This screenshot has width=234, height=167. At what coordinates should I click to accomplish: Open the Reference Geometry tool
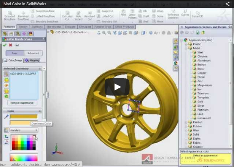pyautogui.click(x=173, y=14)
